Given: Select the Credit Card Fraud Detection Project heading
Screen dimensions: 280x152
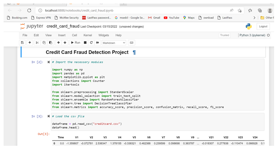Looking at the screenshot, I should tap(87, 52).
